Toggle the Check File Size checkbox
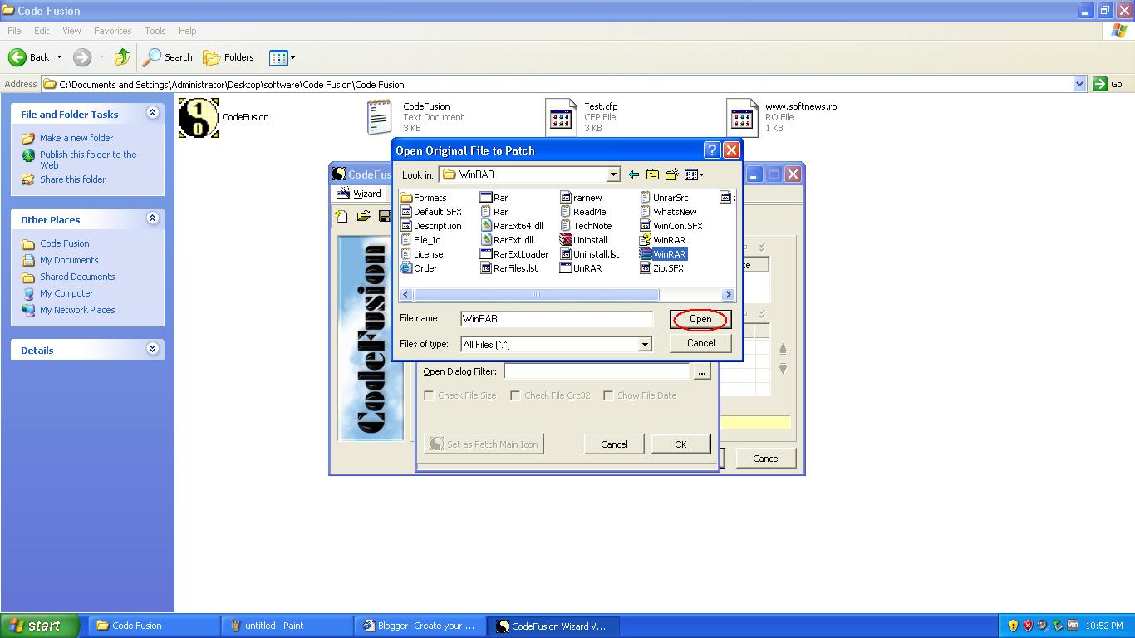Image resolution: width=1135 pixels, height=638 pixels. click(x=429, y=395)
